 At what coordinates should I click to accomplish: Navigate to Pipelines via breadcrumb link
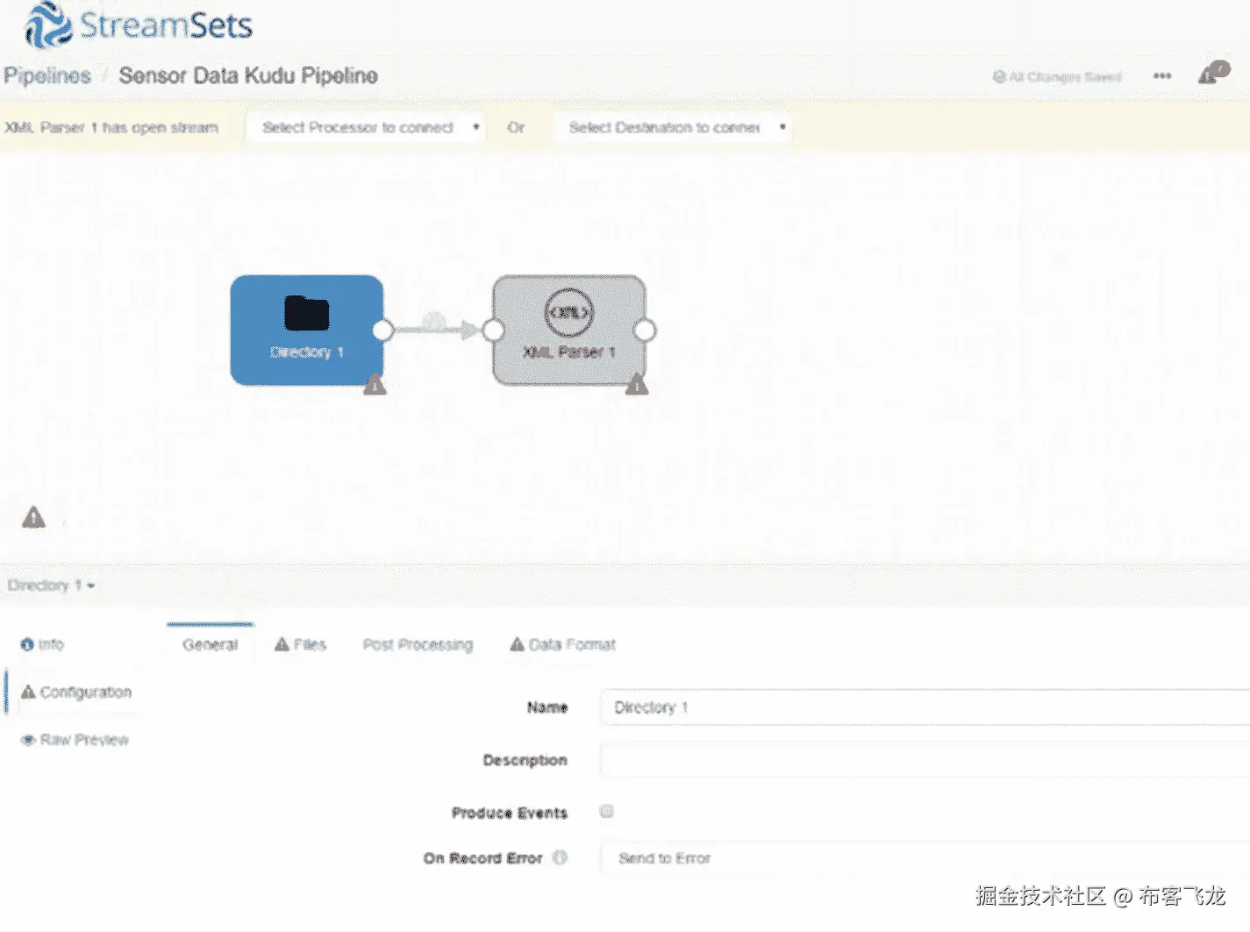tap(47, 75)
